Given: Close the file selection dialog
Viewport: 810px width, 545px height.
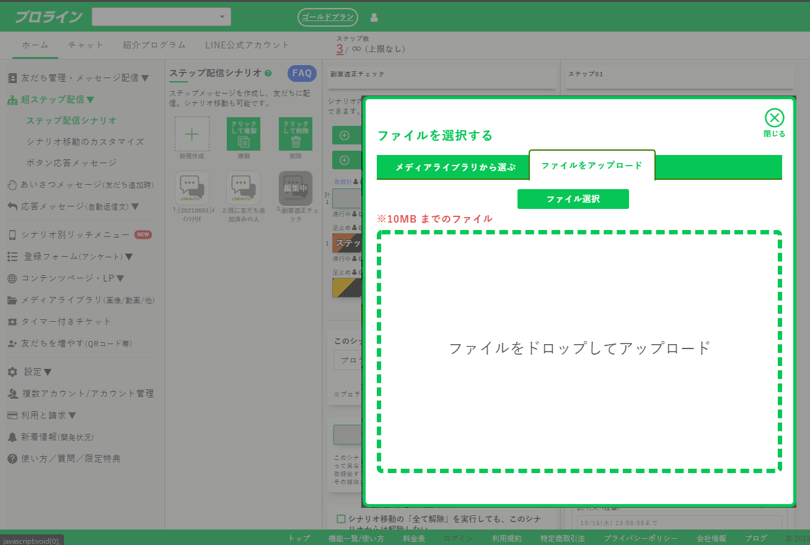Looking at the screenshot, I should 774,123.
